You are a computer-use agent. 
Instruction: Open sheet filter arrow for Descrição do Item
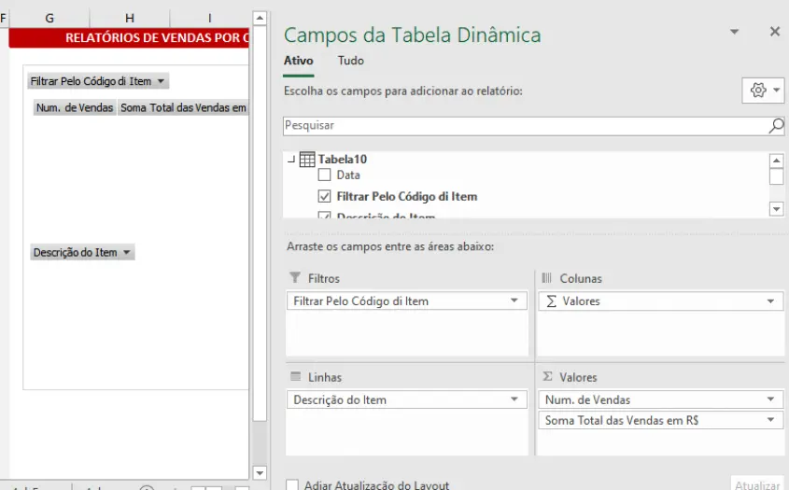[126, 253]
